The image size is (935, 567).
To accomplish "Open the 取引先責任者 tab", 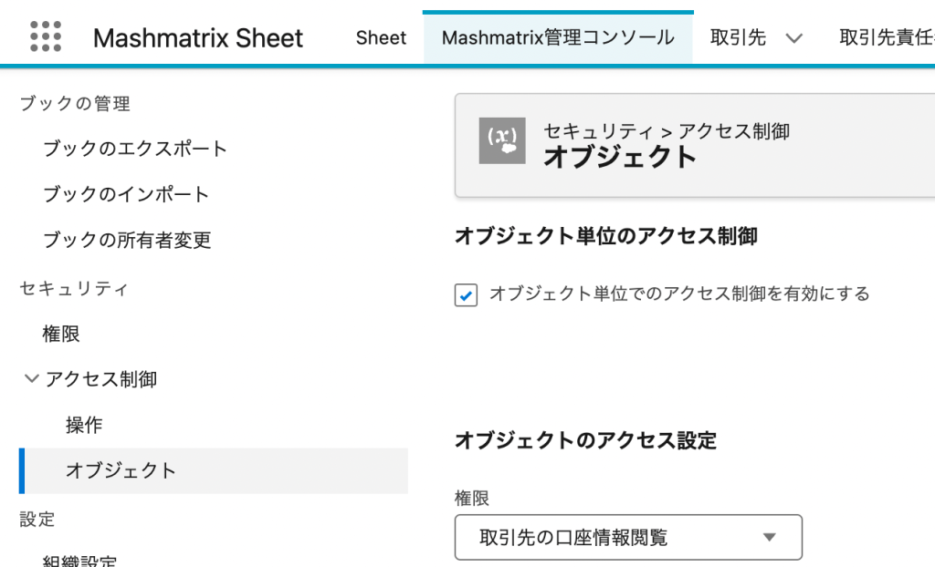I will (x=887, y=38).
